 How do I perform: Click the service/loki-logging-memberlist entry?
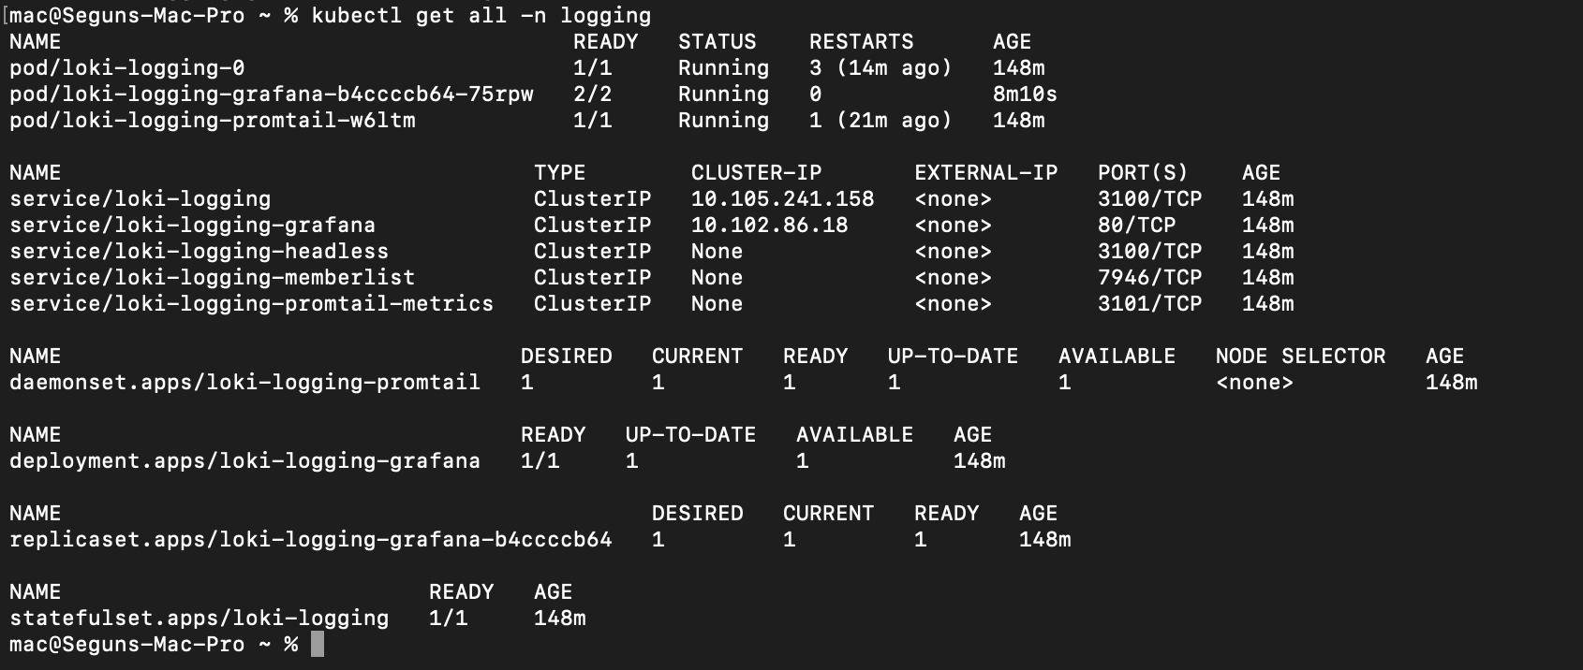point(212,278)
